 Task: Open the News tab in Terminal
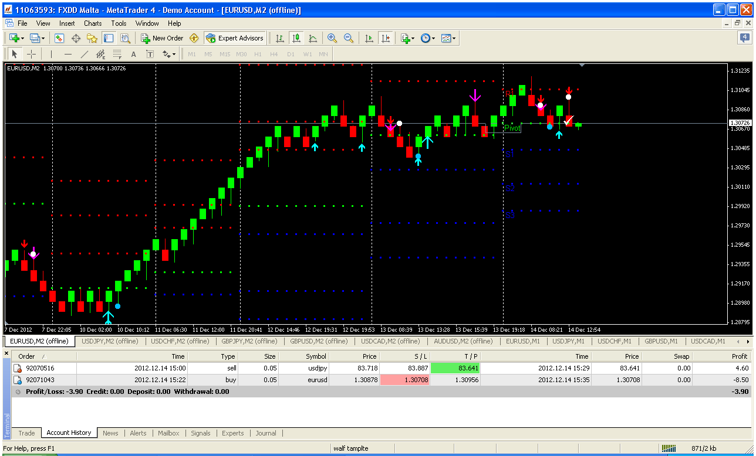[110, 433]
